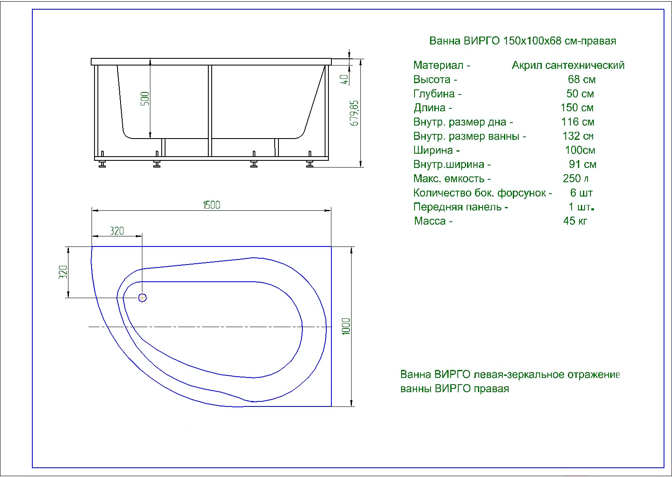This screenshot has width=672, height=477.
Task: Click the leftmost adjustable foot in the side view
Action: click(102, 163)
